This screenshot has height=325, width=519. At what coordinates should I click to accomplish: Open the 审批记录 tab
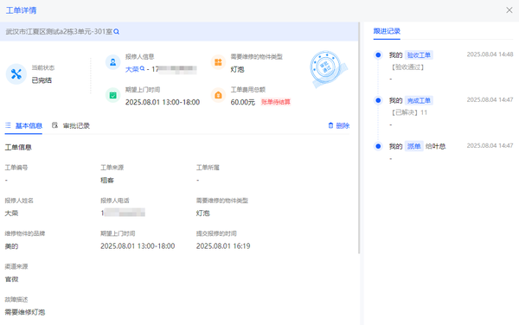pyautogui.click(x=71, y=125)
